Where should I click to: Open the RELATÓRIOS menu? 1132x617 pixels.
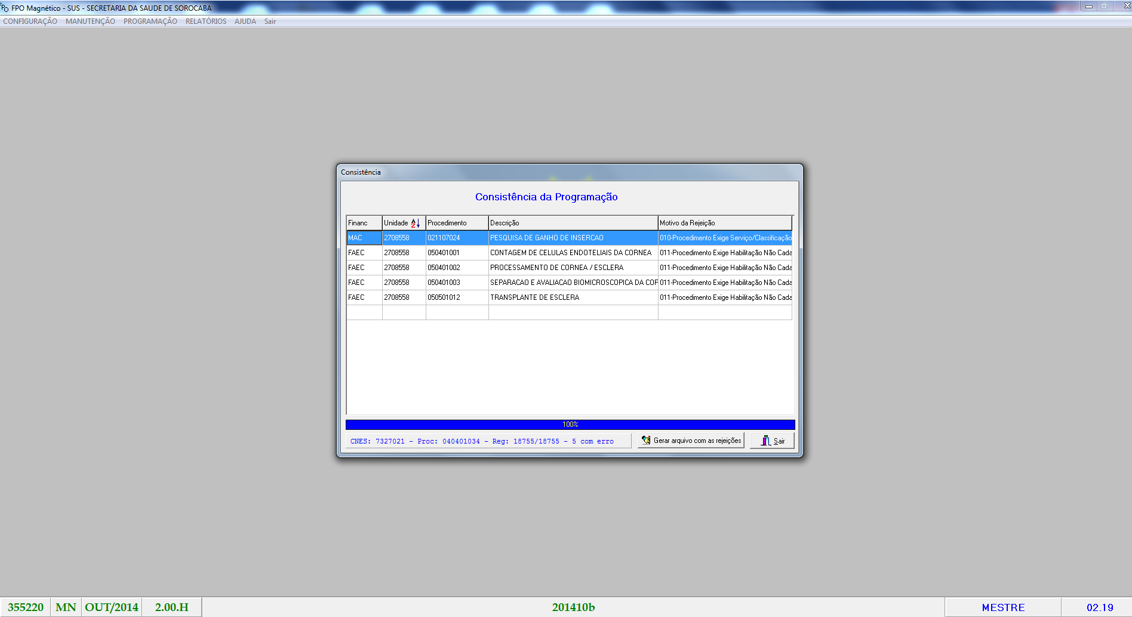tap(205, 21)
